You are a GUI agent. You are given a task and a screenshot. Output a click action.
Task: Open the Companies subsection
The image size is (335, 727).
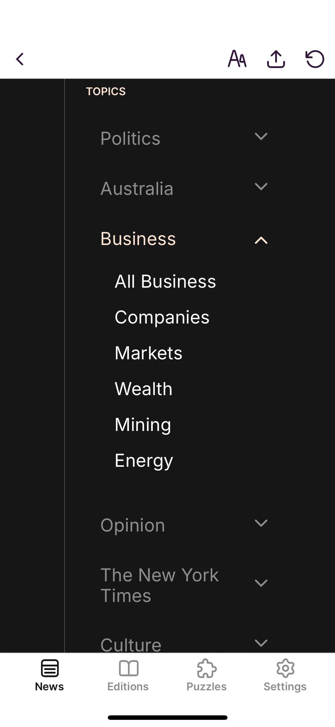point(162,317)
